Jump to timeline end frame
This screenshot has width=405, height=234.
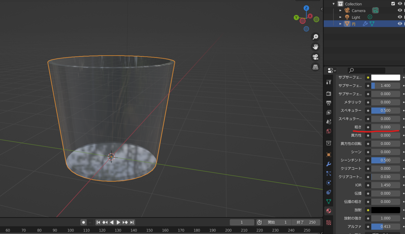click(132, 222)
